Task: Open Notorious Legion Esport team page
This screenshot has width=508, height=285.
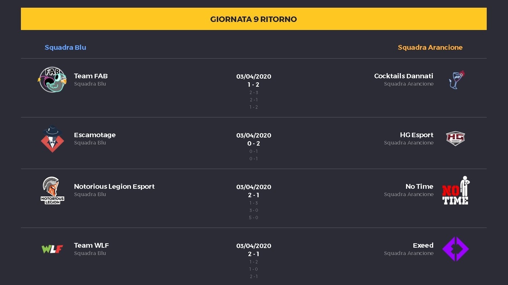Action: [x=114, y=186]
